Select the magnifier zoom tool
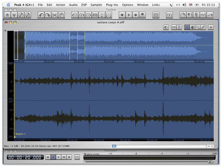Viewport: 223px width, 167px height. coord(198,27)
